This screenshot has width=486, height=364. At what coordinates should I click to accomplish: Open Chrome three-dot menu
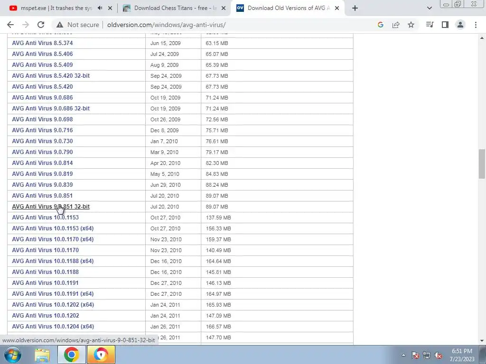476,25
